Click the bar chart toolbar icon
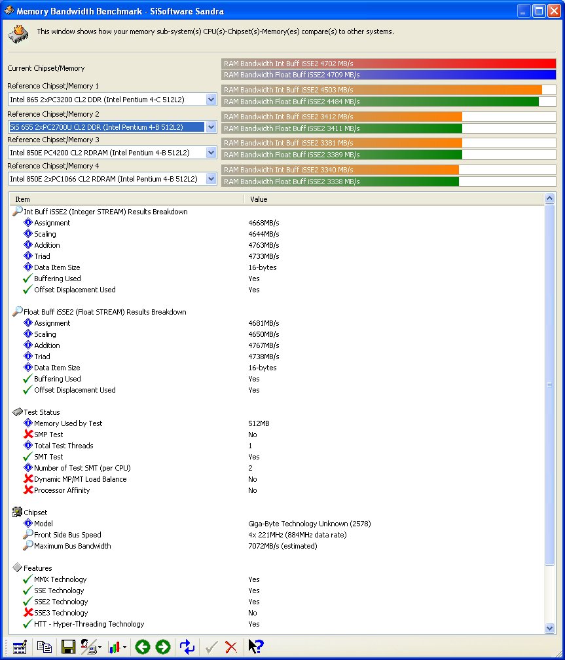Image resolution: width=565 pixels, height=660 pixels. pos(115,647)
